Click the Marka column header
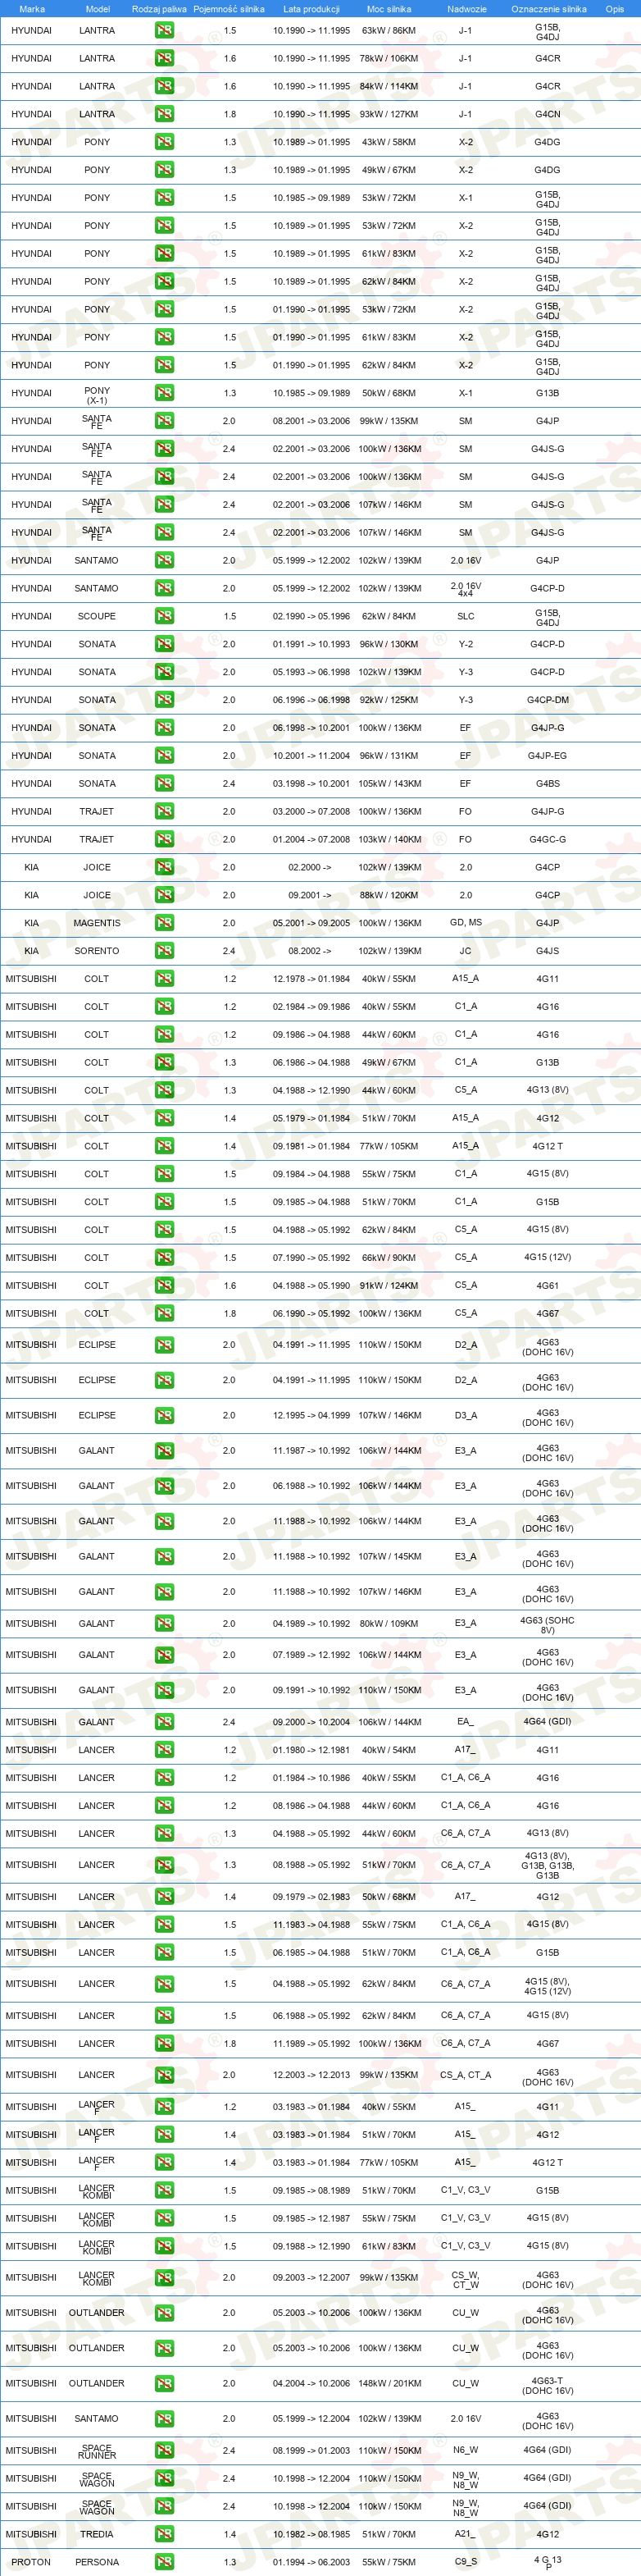Screen dimensions: 641x2576 [x=32, y=9]
